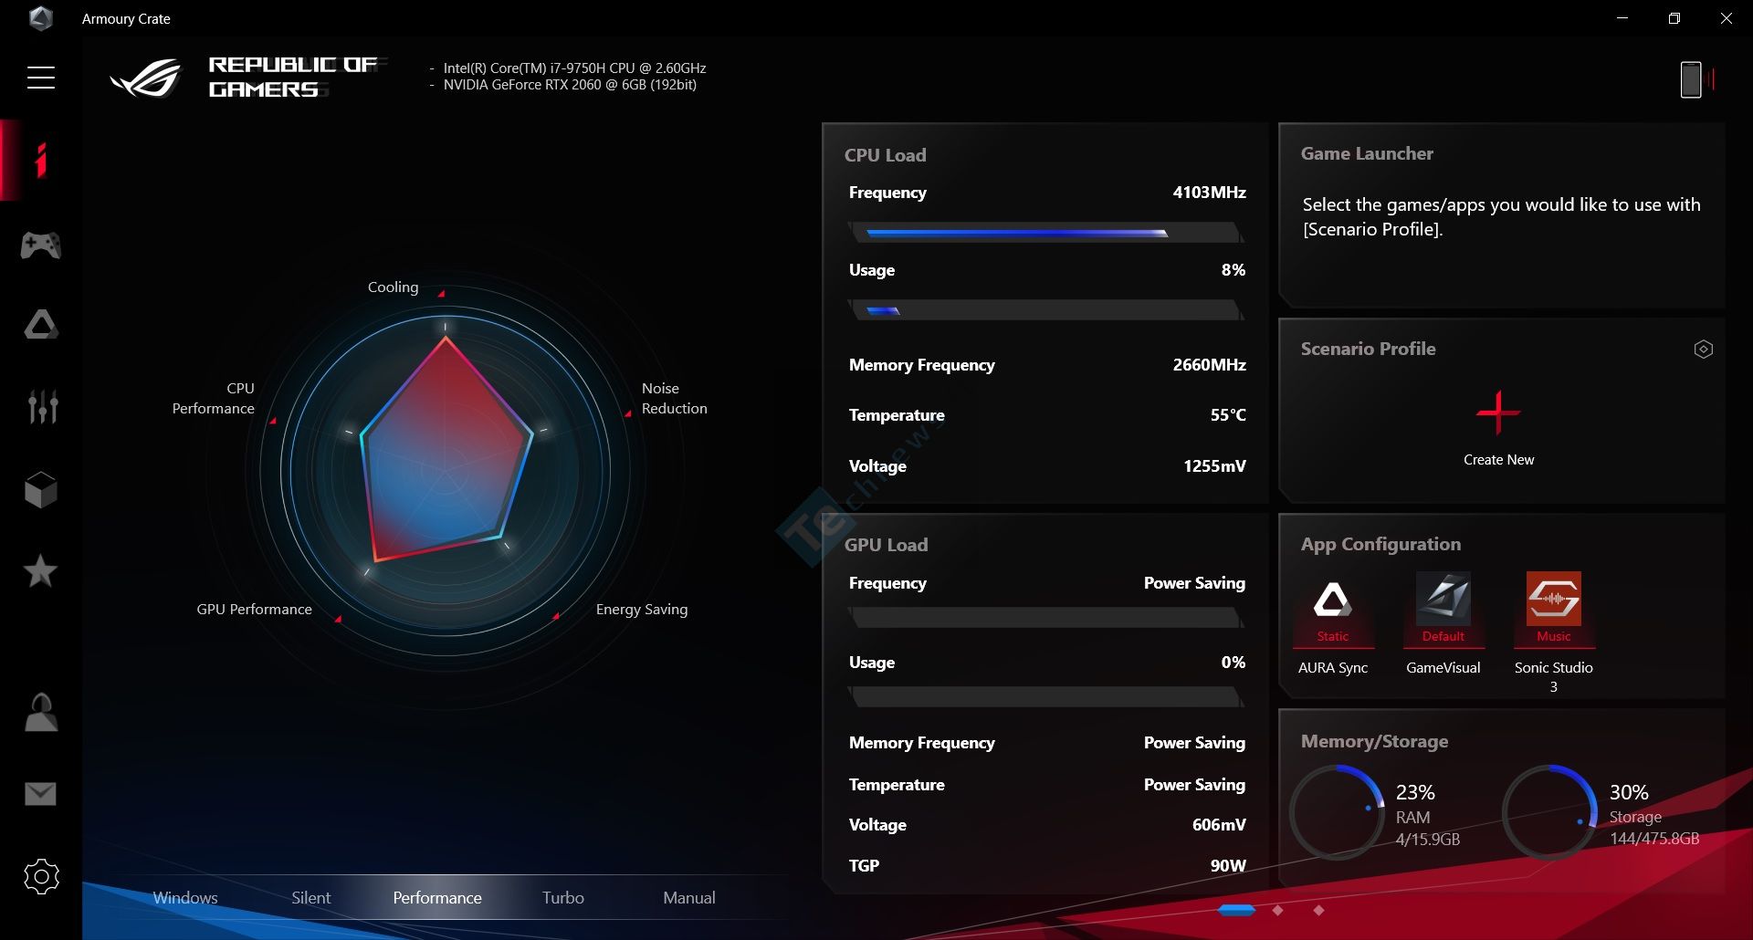Open the gear Settings sidebar icon
1753x940 pixels.
pyautogui.click(x=41, y=877)
